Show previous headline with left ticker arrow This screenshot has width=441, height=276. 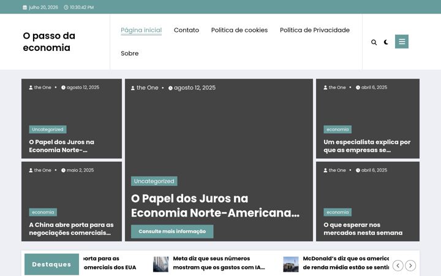point(398,266)
